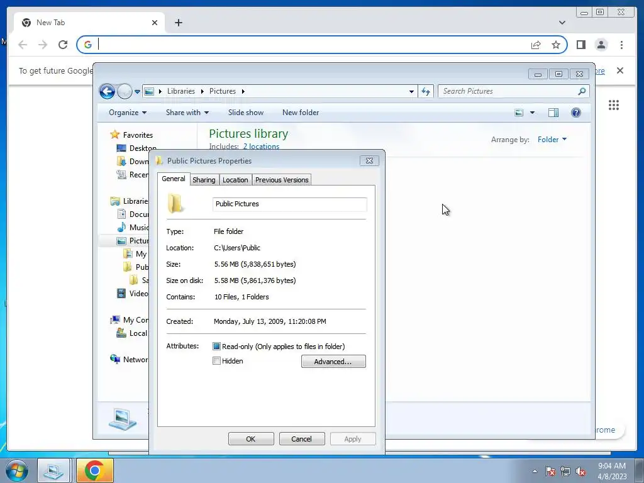
Task: Show hidden tray icons arrow
Action: pos(535,471)
